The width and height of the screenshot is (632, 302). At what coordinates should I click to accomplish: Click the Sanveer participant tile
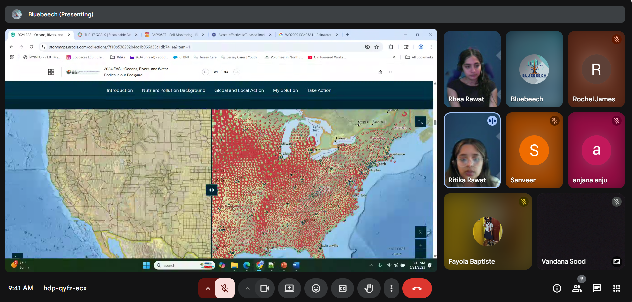click(x=534, y=150)
